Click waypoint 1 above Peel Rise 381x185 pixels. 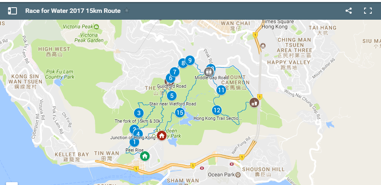[134, 142]
